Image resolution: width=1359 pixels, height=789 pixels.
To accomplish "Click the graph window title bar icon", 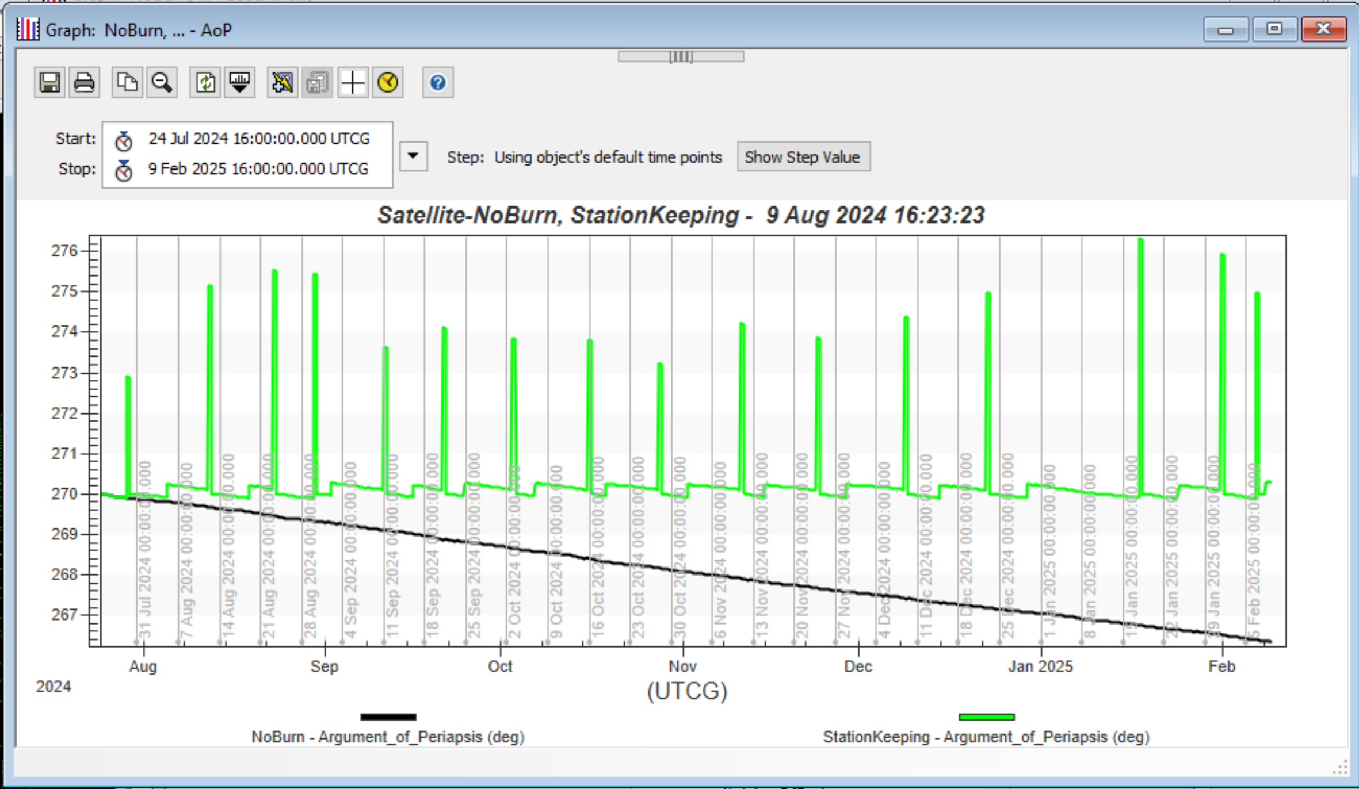I will coord(28,29).
